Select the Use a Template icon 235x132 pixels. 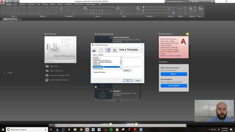tap(108, 50)
